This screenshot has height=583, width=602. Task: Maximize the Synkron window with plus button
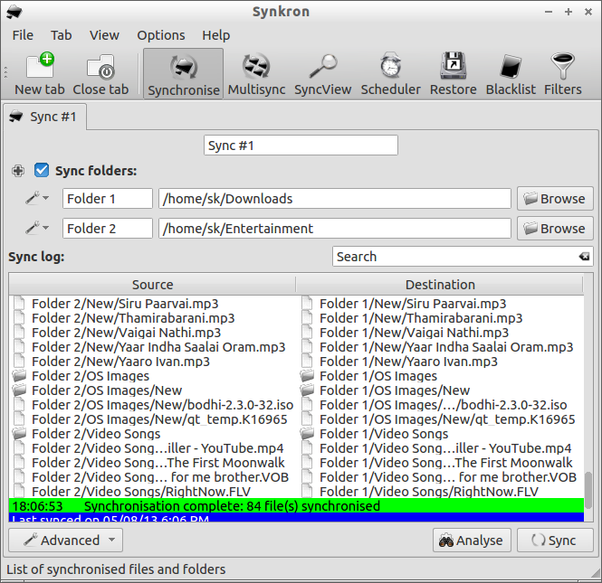pyautogui.click(x=569, y=12)
